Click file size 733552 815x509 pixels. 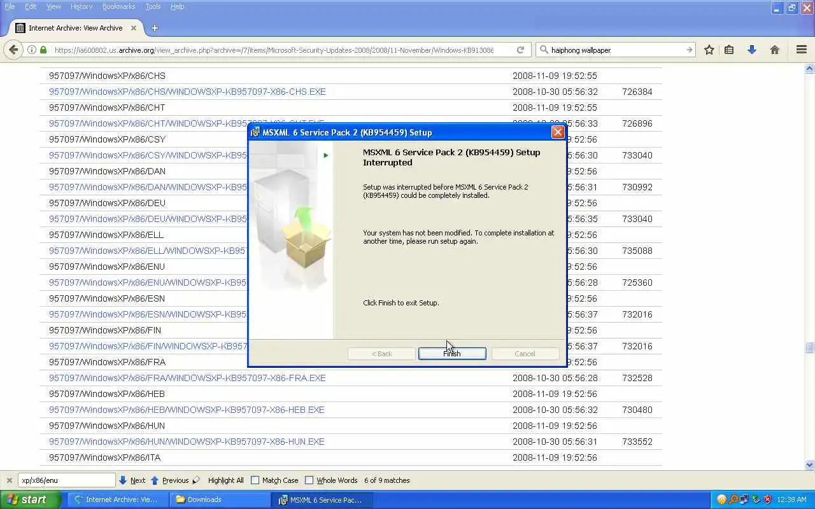tap(637, 442)
